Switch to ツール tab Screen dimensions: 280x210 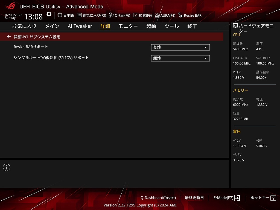coord(172,26)
